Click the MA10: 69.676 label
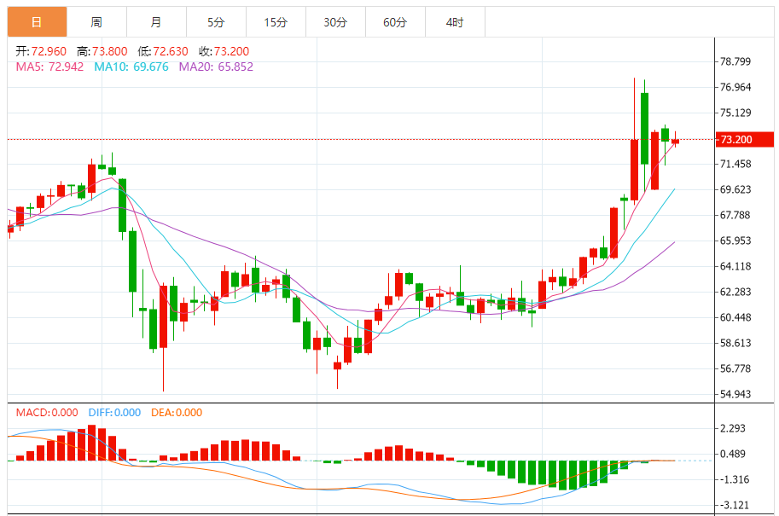The height and width of the screenshot is (516, 779). [x=131, y=67]
